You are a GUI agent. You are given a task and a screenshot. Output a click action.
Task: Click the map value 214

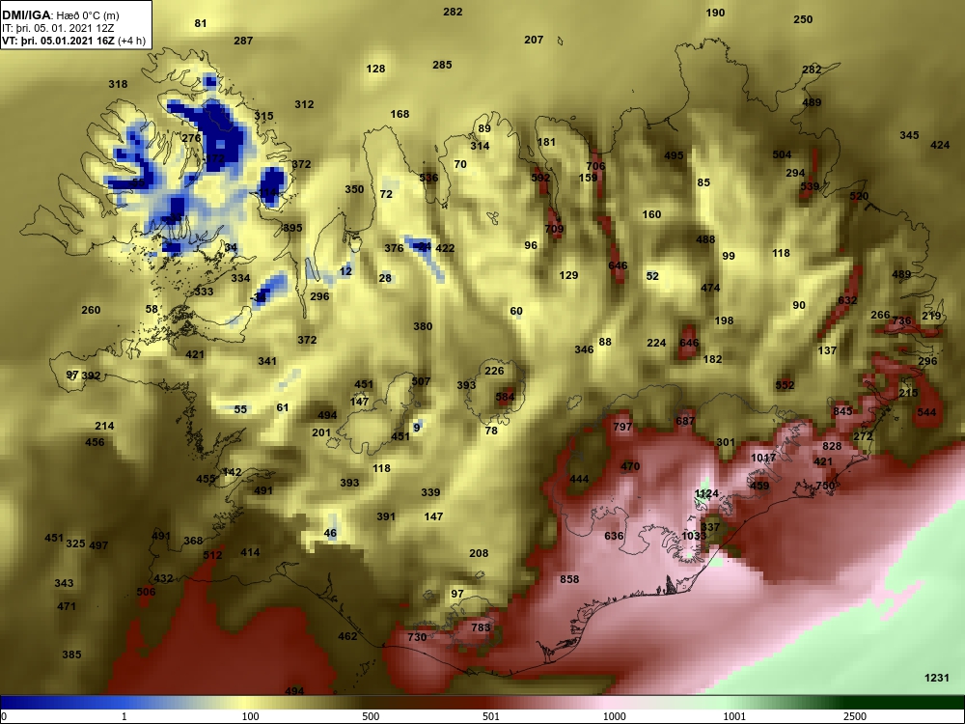104,426
